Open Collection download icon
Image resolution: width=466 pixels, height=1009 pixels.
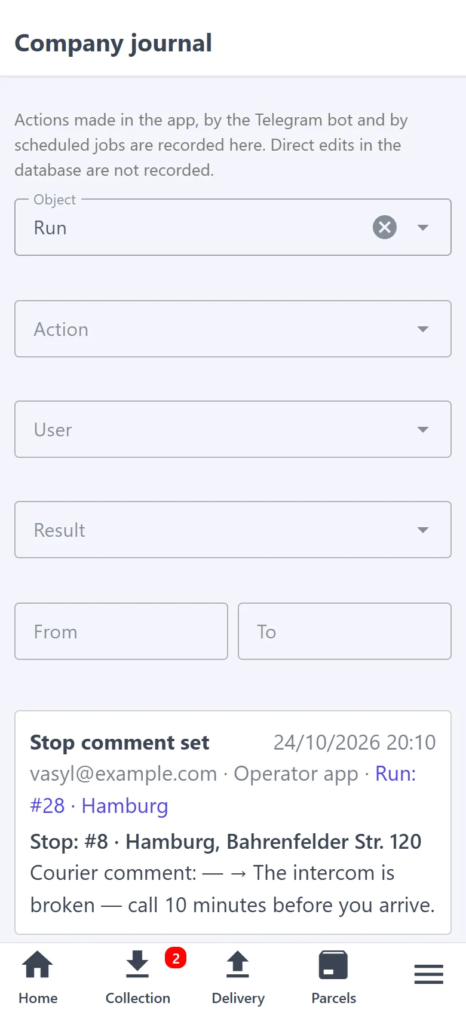(137, 964)
